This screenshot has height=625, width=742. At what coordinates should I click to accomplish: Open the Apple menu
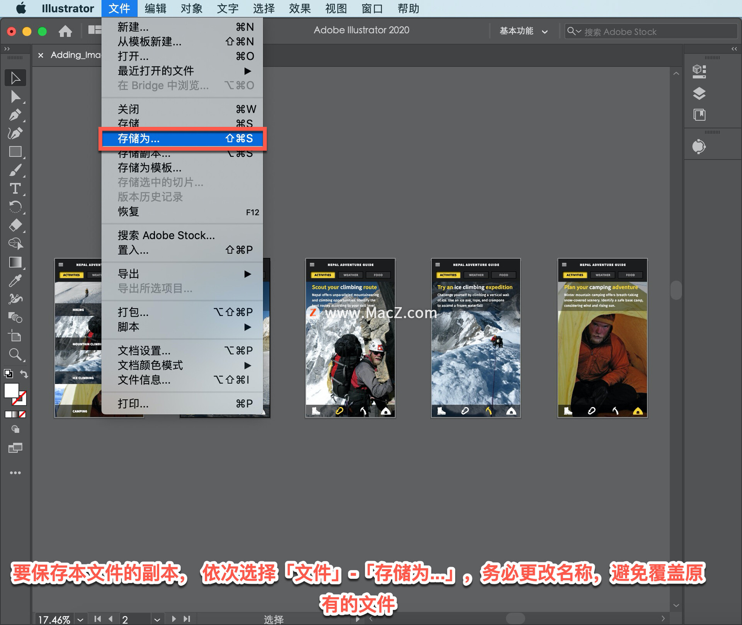click(21, 8)
